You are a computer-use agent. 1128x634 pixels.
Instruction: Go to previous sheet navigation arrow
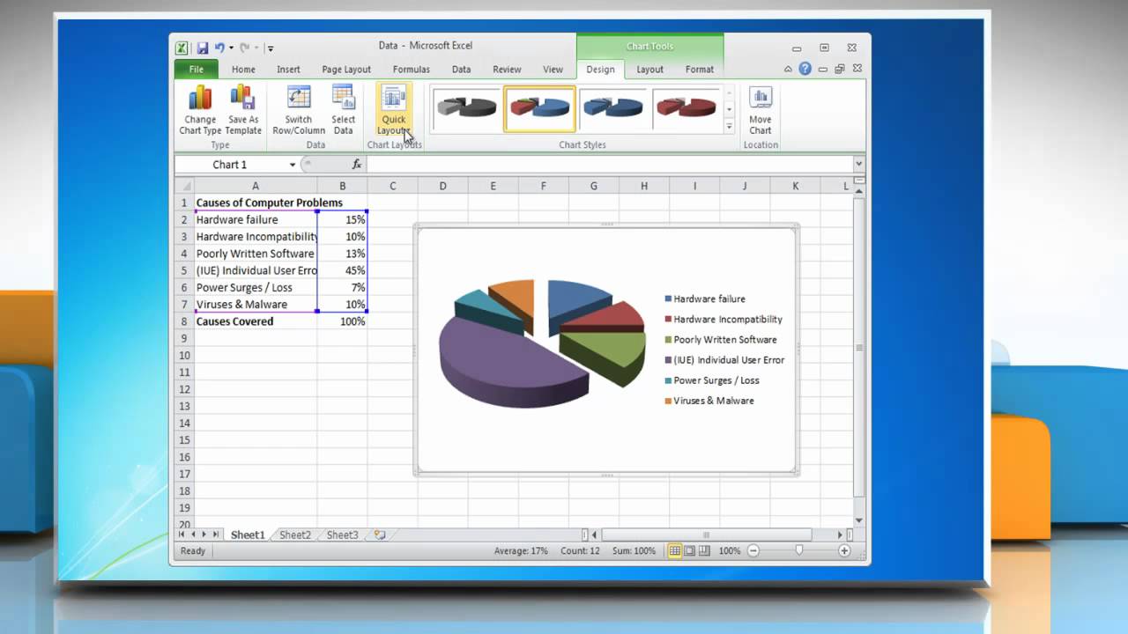[193, 534]
